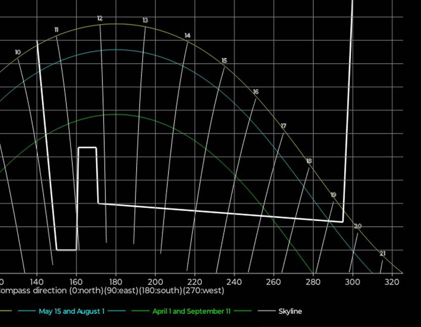Viewport: 421px width, 327px height.
Task: Click the hour 10 label on sun path
Action: [x=18, y=52]
